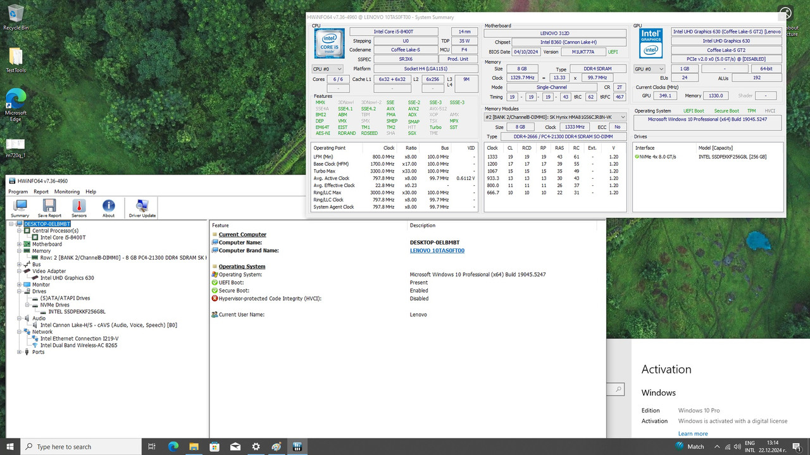
Task: Click the Turbo Max operating point row
Action: [x=394, y=171]
